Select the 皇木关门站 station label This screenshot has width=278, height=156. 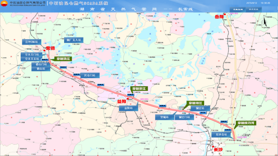coord(32,55)
